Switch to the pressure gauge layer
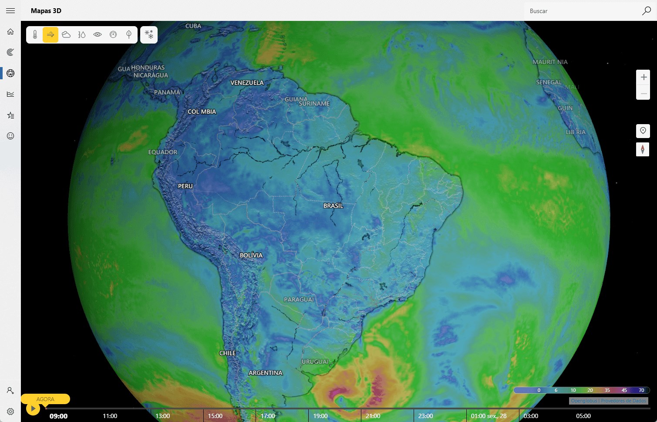Viewport: 657px width, 422px height. (x=113, y=34)
